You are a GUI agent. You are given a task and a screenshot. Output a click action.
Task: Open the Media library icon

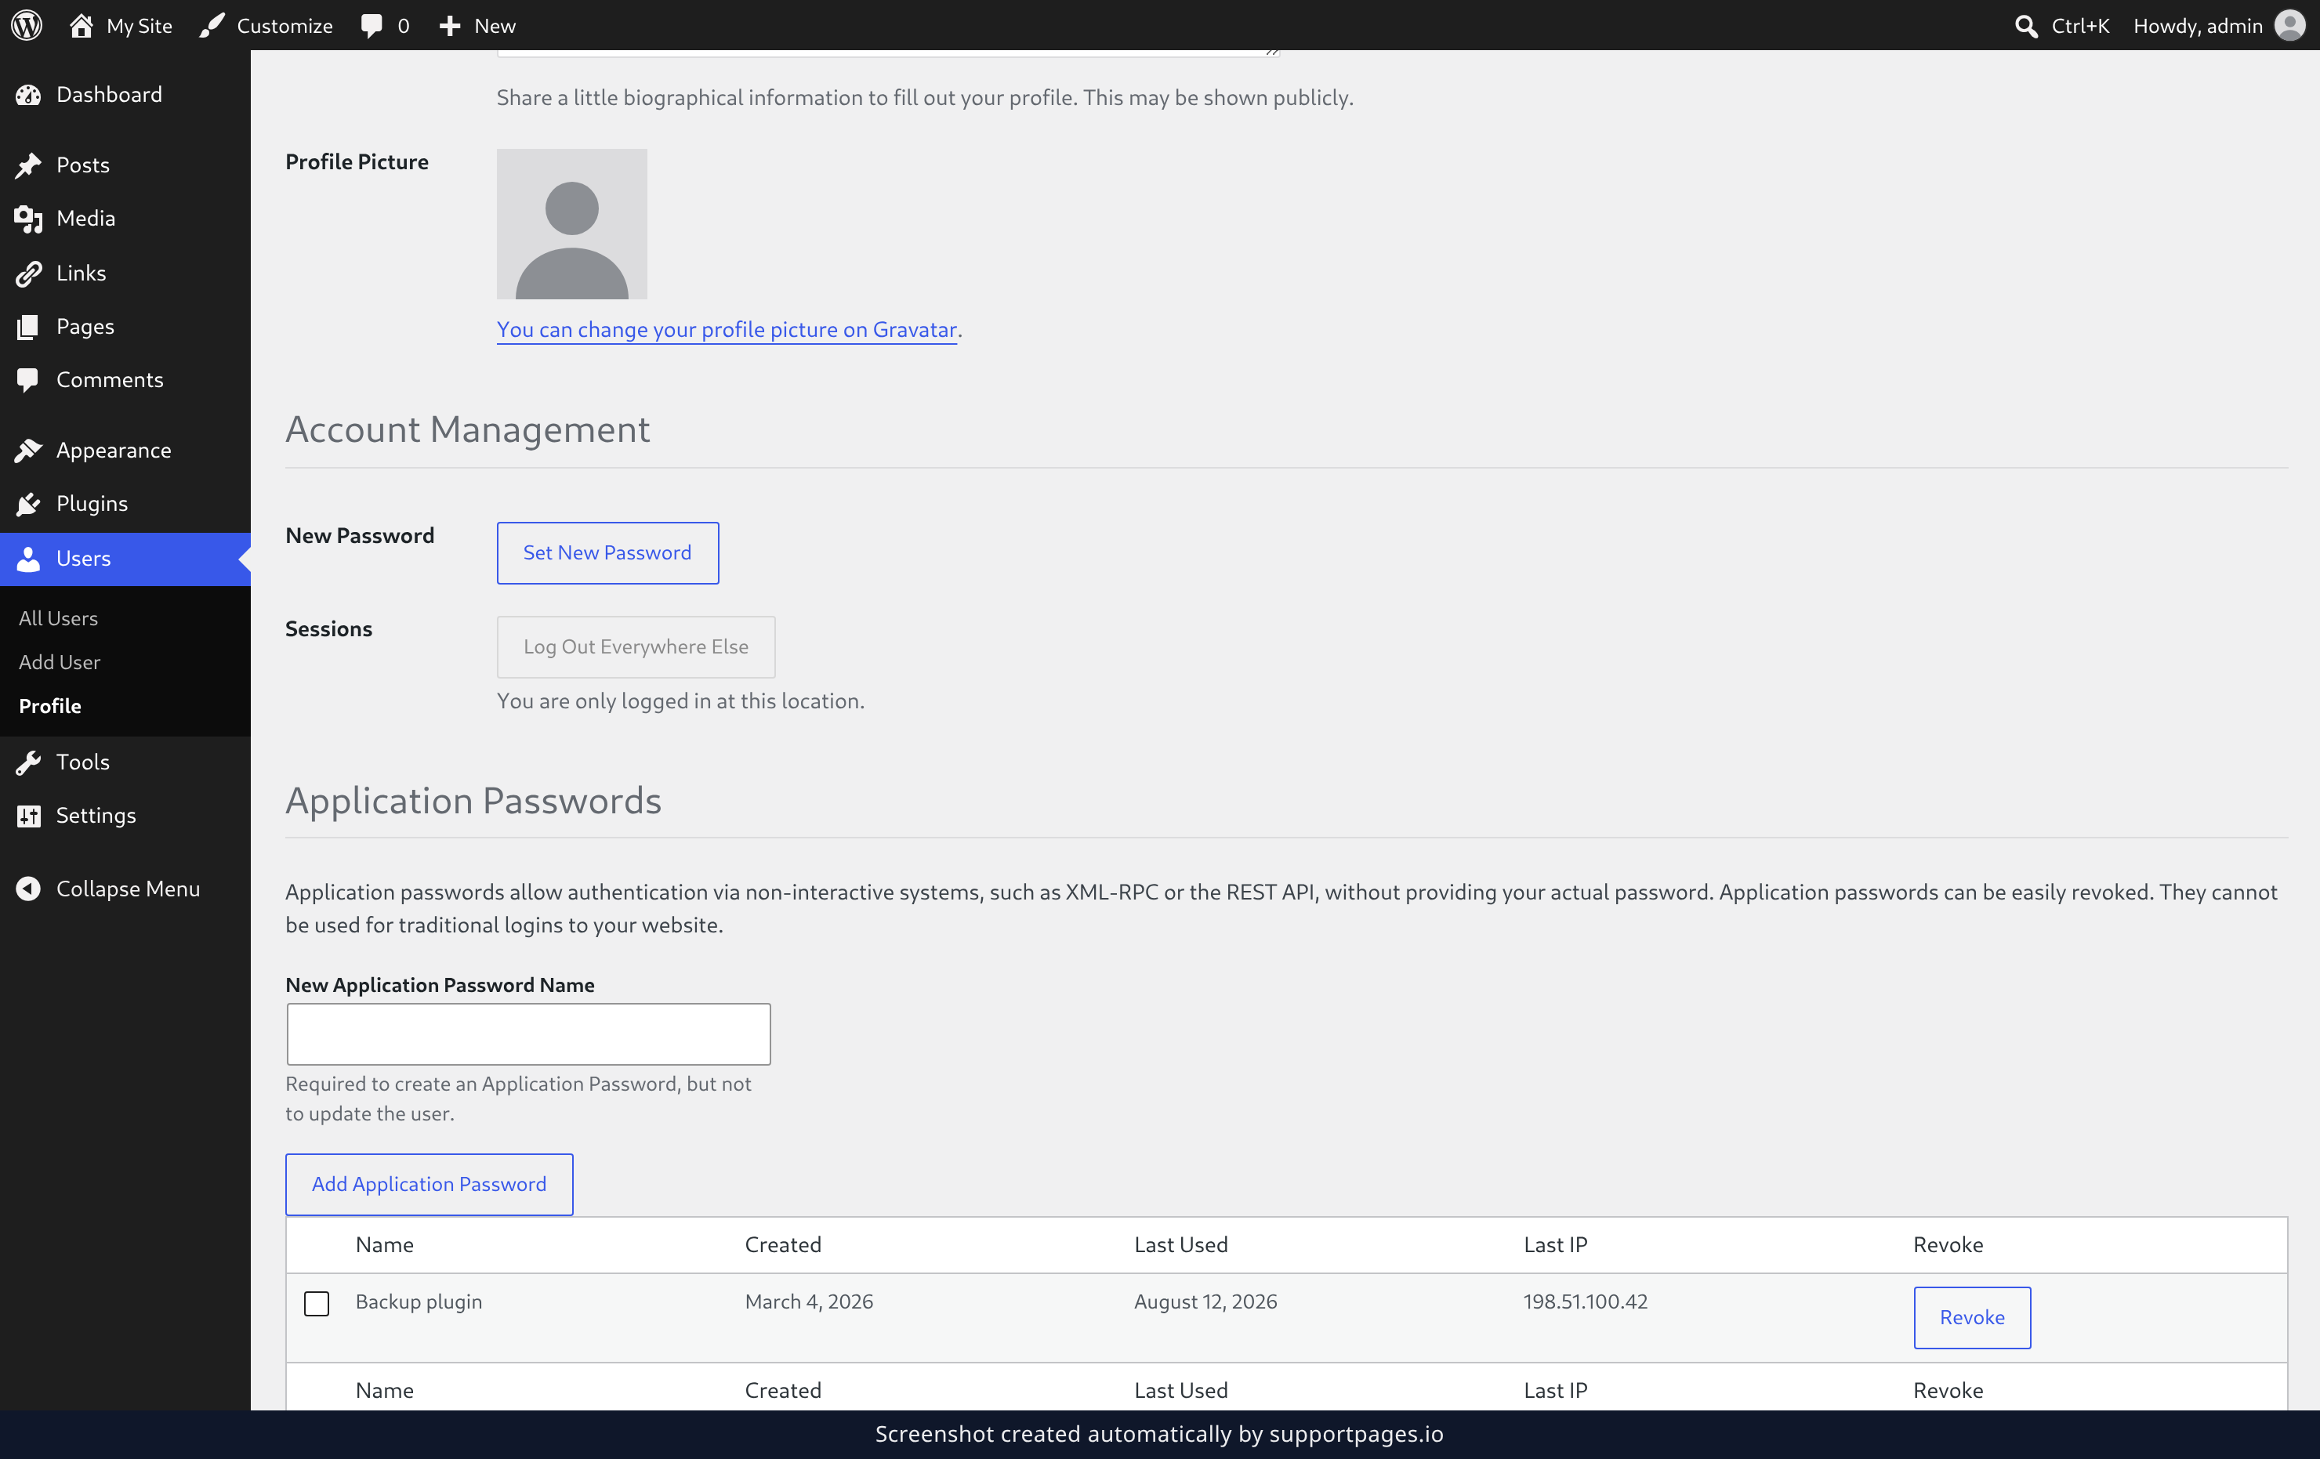point(28,219)
